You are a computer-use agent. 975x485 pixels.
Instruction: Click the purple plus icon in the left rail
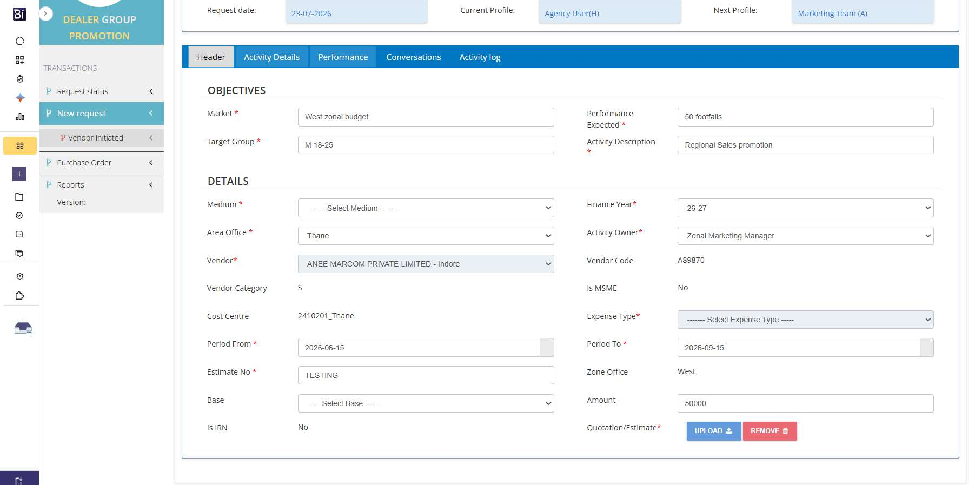point(19,174)
